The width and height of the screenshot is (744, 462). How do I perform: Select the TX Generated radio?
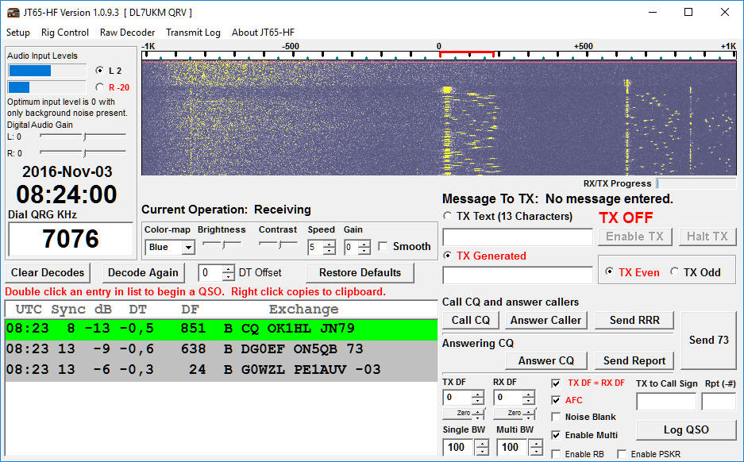tap(447, 256)
